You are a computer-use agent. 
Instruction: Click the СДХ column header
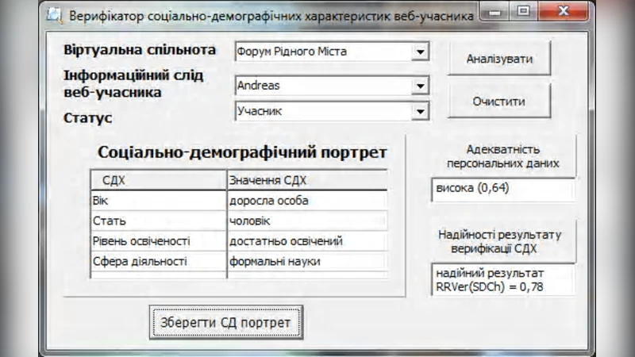(159, 180)
